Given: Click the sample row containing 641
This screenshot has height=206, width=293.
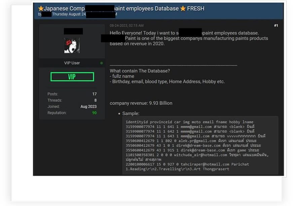Looking at the screenshot, I should (x=190, y=126).
